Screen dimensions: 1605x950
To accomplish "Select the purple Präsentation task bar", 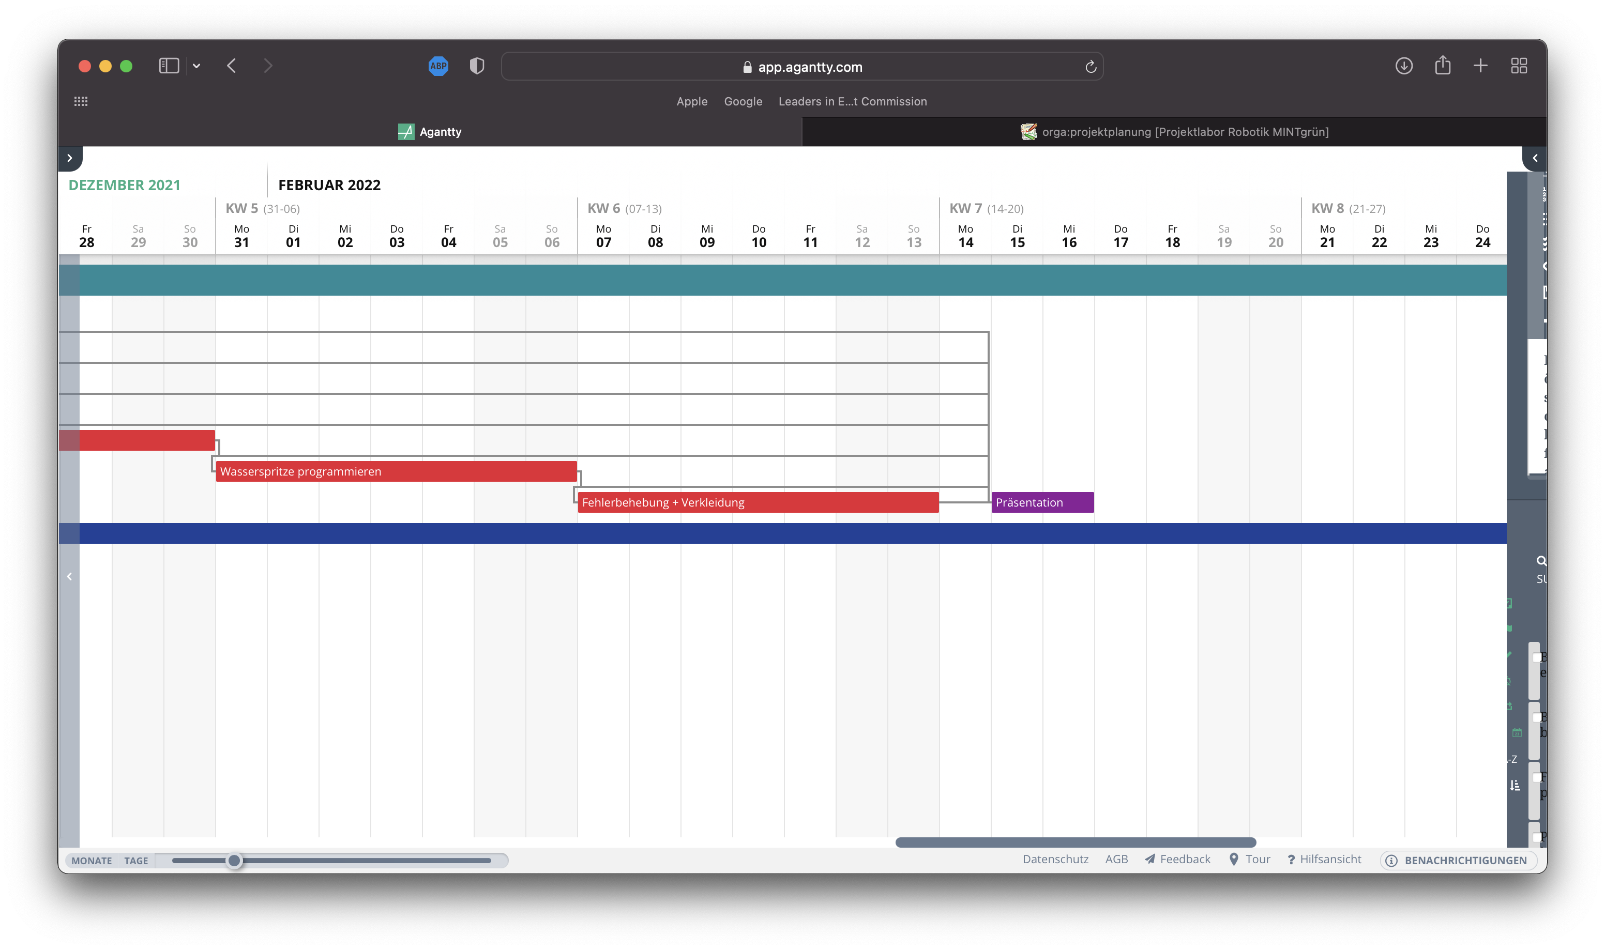I will (x=1042, y=502).
